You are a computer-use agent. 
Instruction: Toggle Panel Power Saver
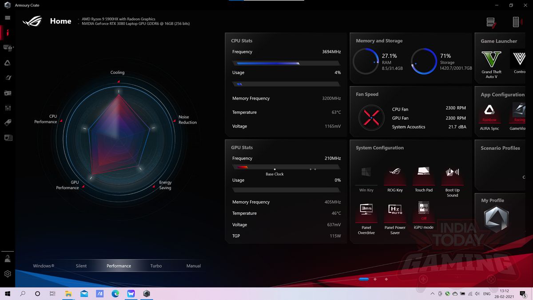point(395,218)
